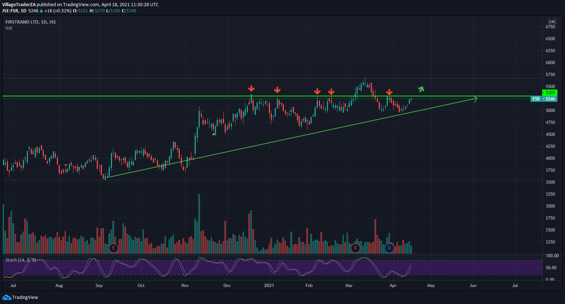Select the Vol indicator label
The width and height of the screenshot is (565, 304).
[9, 28]
